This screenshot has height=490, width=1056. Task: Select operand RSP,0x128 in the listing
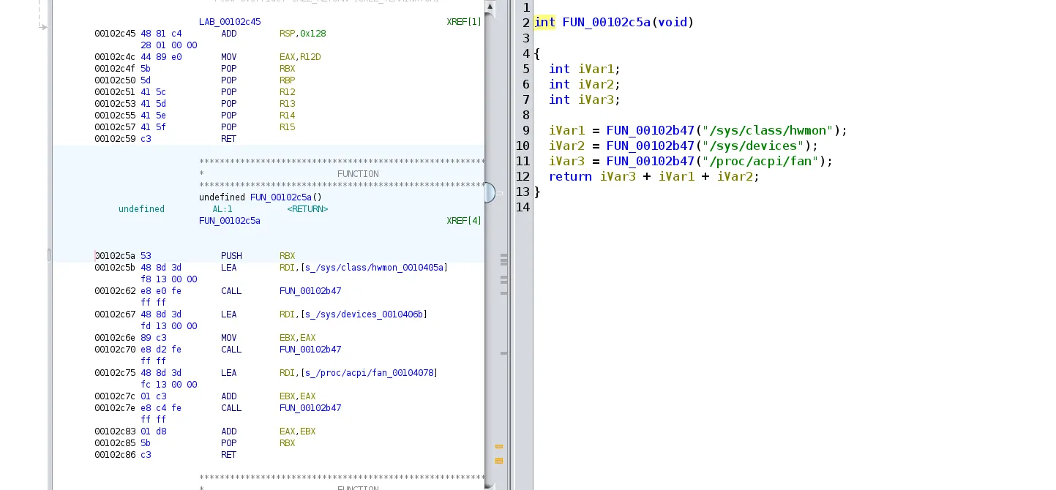point(302,34)
